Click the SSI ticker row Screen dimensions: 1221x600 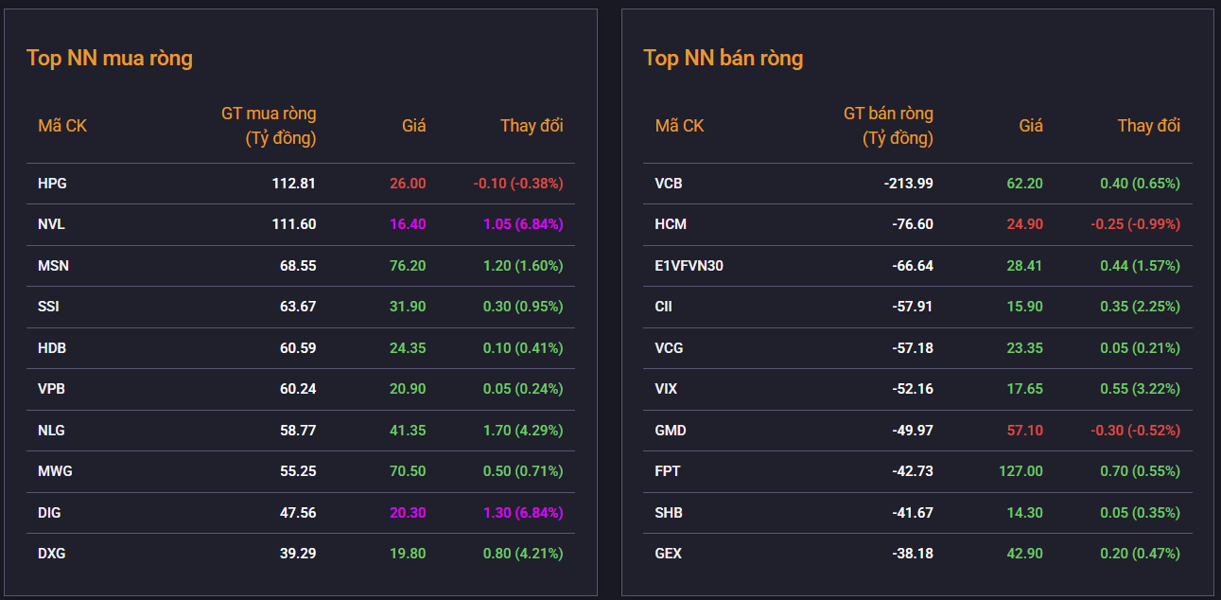pyautogui.click(x=48, y=307)
